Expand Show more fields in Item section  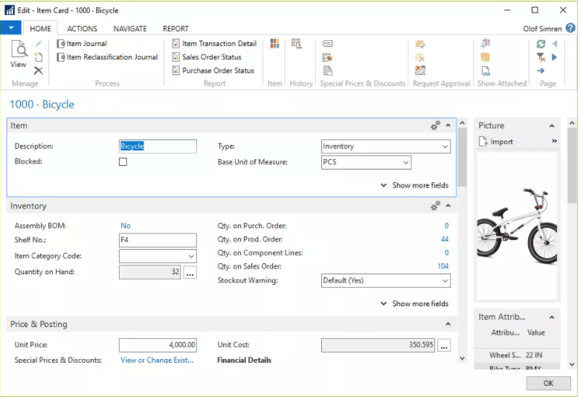click(415, 185)
